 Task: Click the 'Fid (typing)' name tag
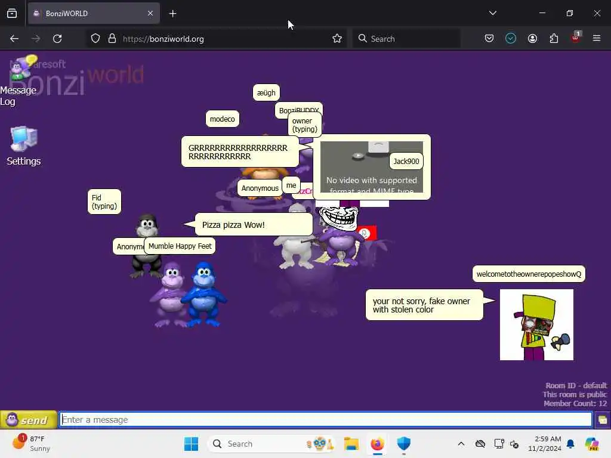pyautogui.click(x=104, y=202)
